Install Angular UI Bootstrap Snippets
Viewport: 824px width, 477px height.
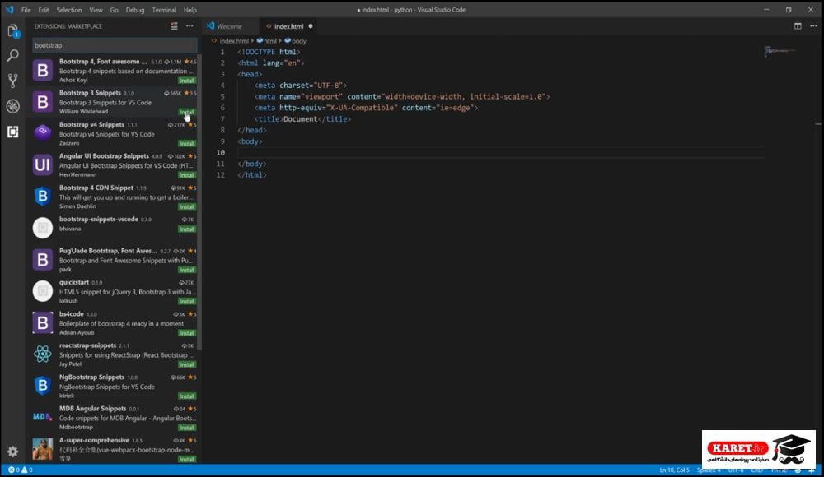[x=187, y=174]
